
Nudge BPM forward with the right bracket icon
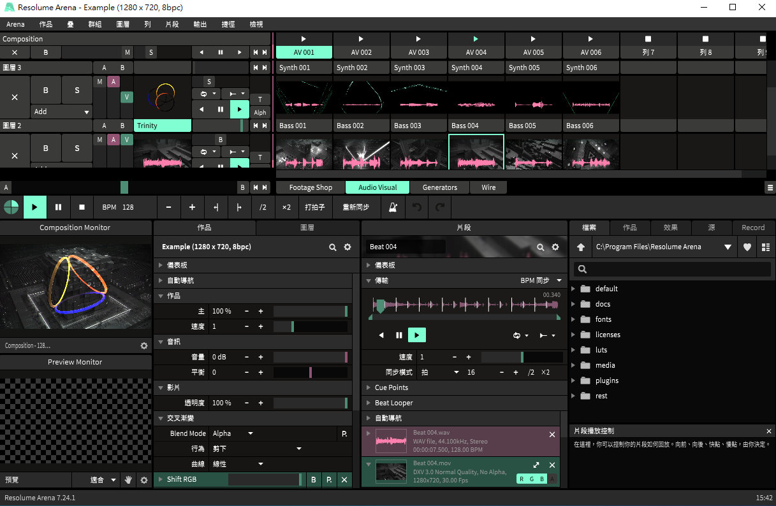click(239, 207)
